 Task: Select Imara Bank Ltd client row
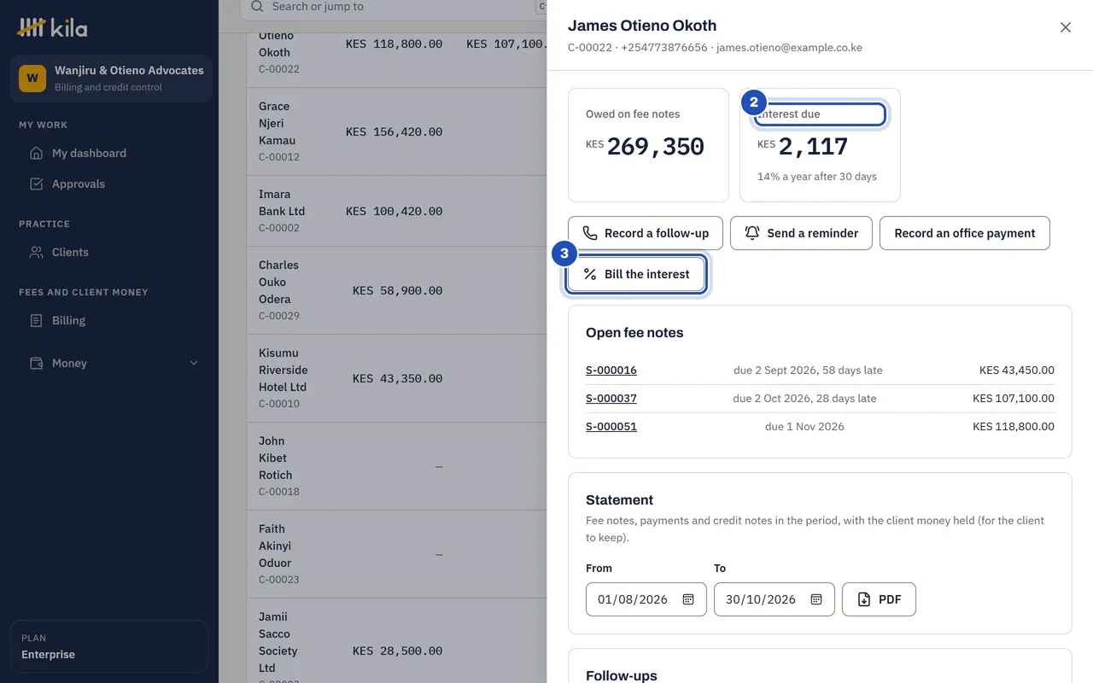pos(397,212)
